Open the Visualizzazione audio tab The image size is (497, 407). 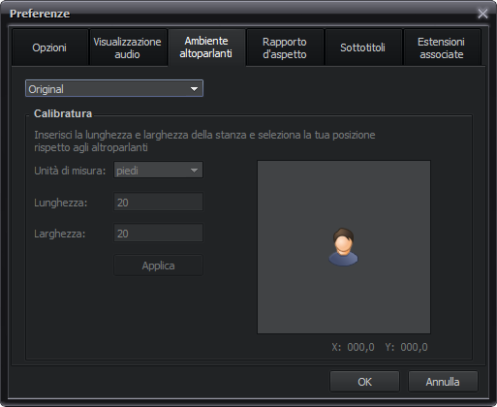127,47
